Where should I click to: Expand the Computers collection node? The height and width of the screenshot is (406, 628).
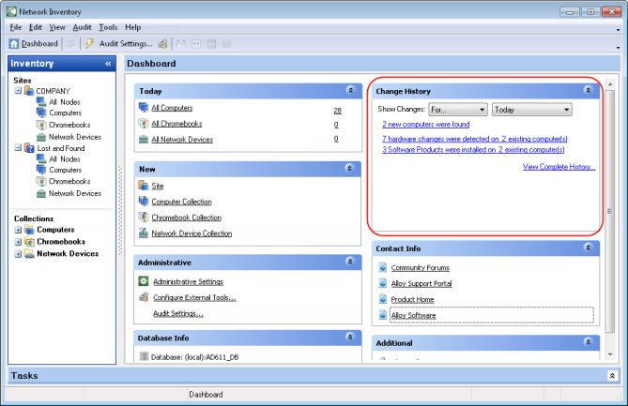pyautogui.click(x=18, y=230)
